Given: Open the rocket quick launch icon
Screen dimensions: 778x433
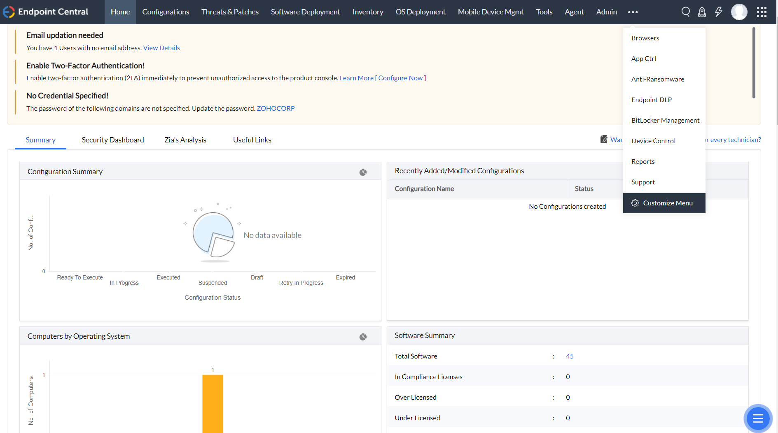Looking at the screenshot, I should tap(702, 12).
